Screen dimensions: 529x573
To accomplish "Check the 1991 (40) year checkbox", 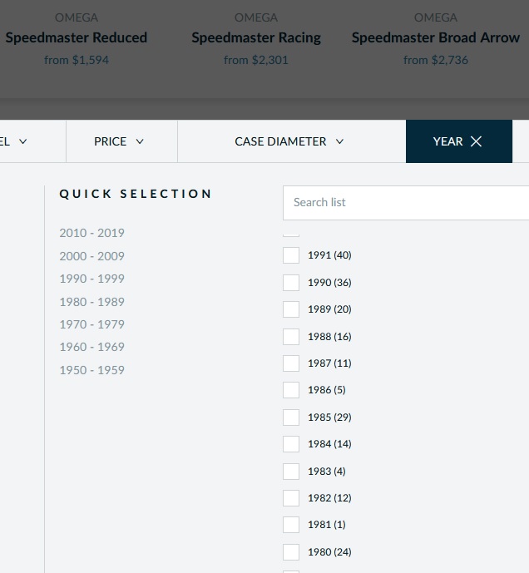I will coord(291,255).
